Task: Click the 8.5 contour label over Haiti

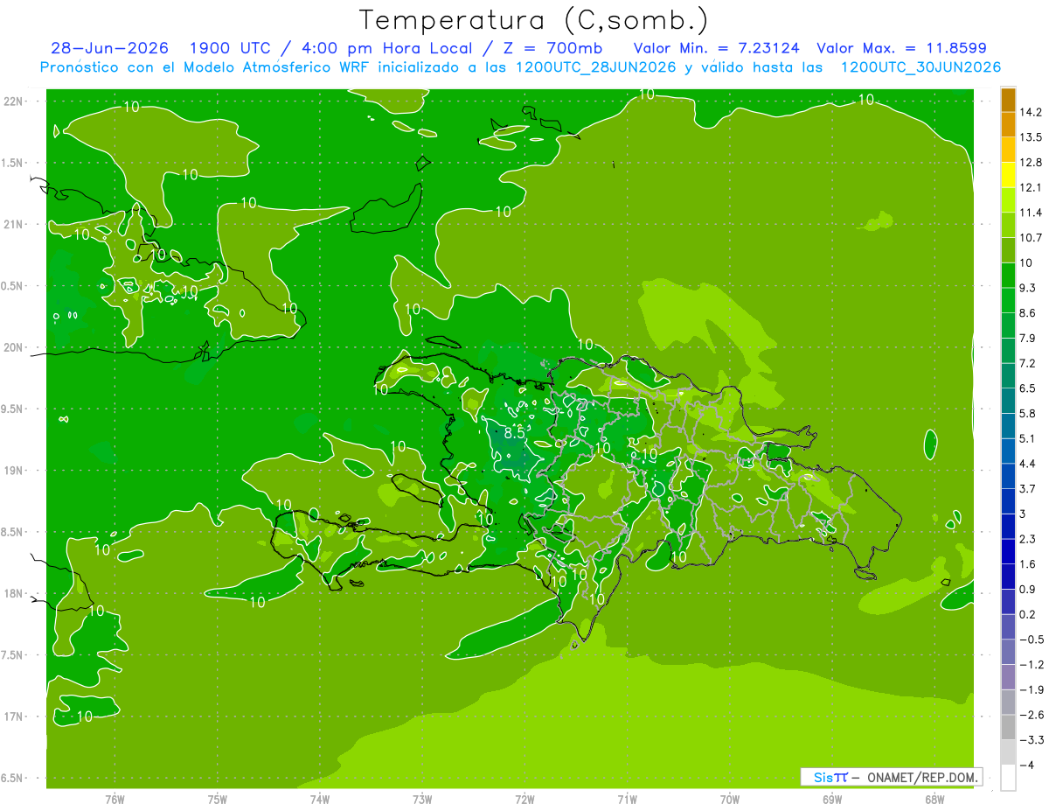Action: tap(514, 432)
